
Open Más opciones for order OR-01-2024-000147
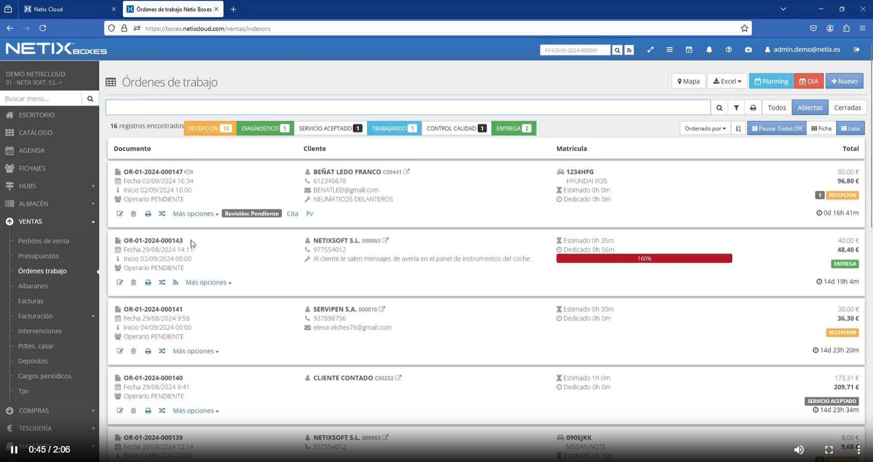click(x=195, y=214)
